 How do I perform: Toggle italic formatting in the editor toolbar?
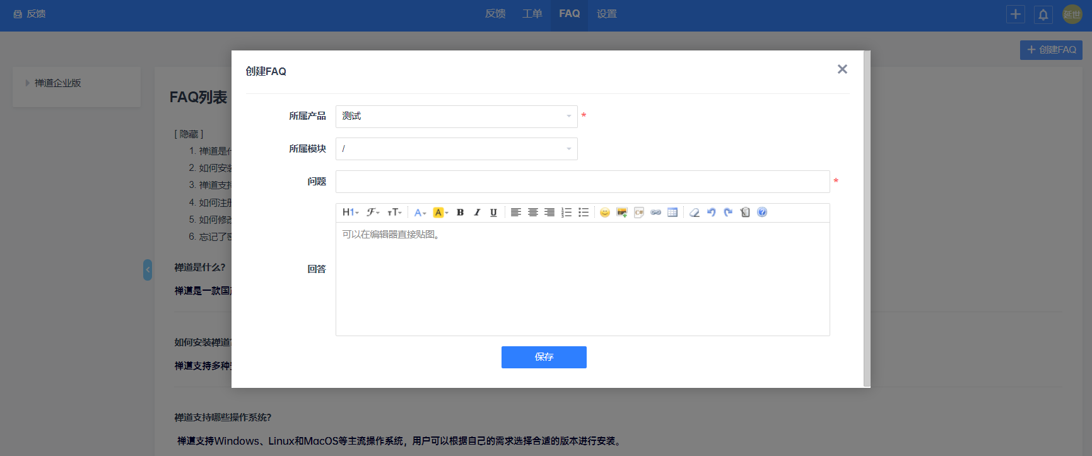tap(477, 213)
